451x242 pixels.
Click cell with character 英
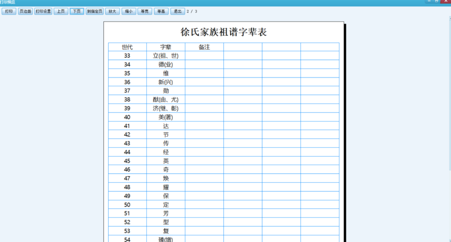[166, 161]
